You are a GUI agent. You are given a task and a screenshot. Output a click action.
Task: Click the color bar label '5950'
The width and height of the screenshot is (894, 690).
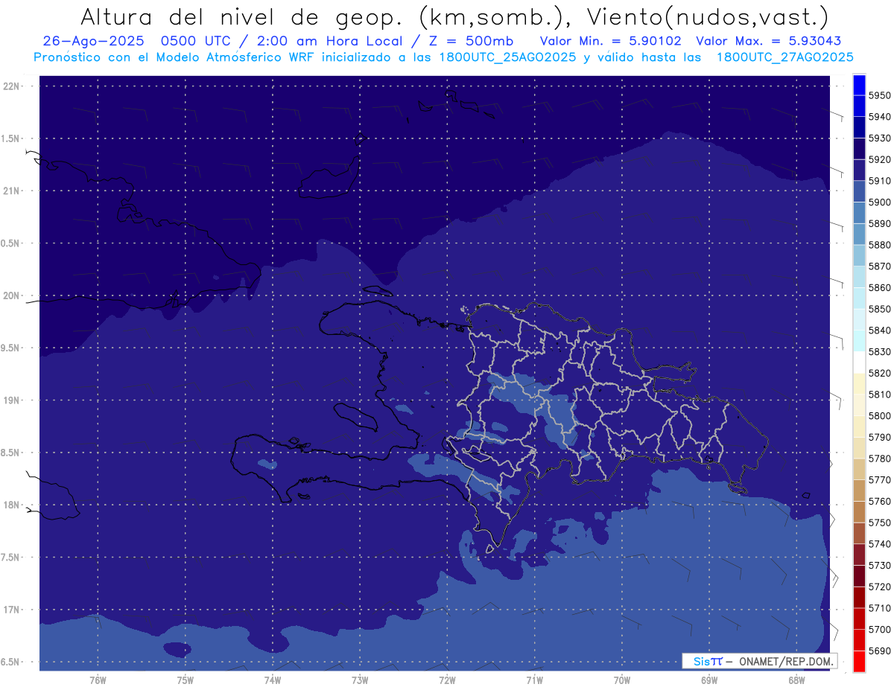[x=879, y=95]
